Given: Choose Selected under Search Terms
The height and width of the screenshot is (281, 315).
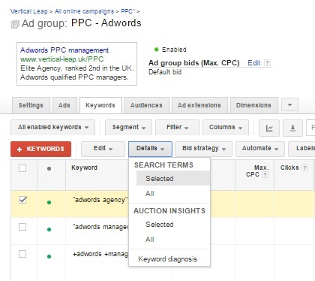Looking at the screenshot, I should (x=173, y=178).
